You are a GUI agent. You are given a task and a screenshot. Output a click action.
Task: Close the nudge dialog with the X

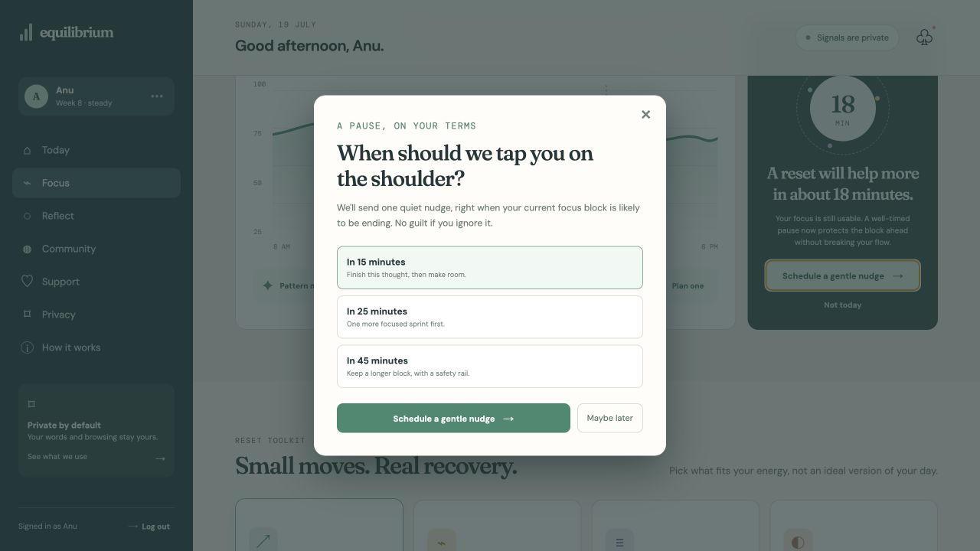(x=645, y=114)
